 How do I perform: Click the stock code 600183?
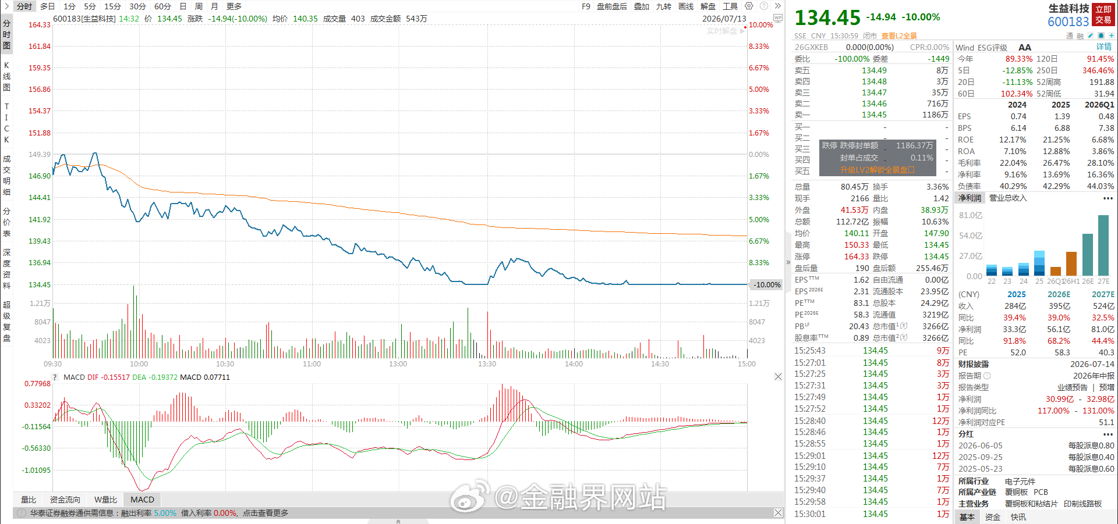(1068, 22)
